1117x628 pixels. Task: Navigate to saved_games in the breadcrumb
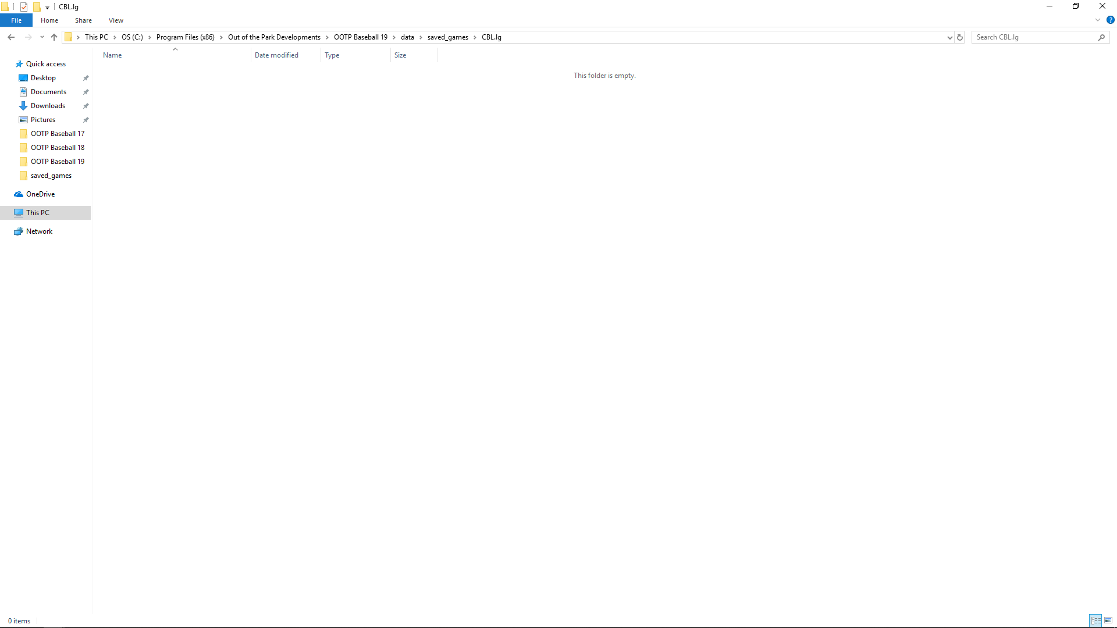[447, 37]
